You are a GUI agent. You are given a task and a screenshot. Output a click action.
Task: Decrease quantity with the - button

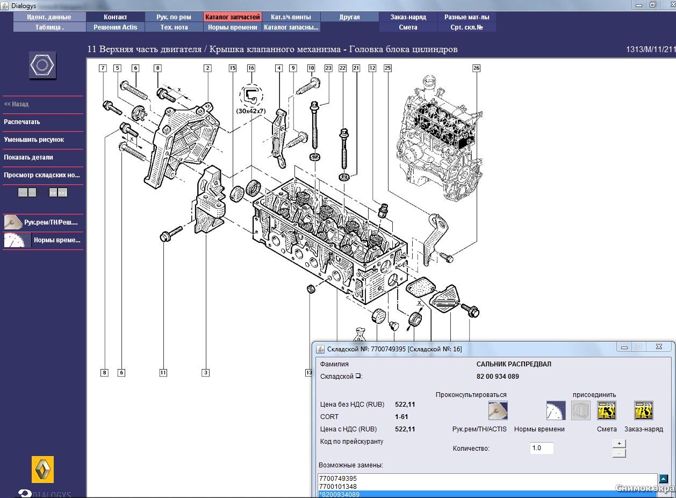[619, 453]
